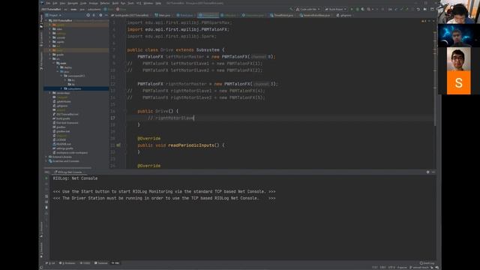Open the VCS menu

coord(139,3)
